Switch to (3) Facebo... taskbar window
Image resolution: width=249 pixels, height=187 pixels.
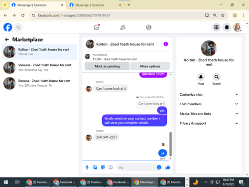[37, 182]
